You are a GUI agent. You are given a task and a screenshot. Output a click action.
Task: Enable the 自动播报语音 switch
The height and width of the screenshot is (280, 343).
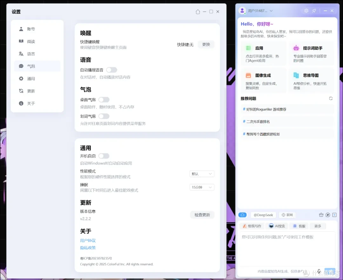(111, 70)
